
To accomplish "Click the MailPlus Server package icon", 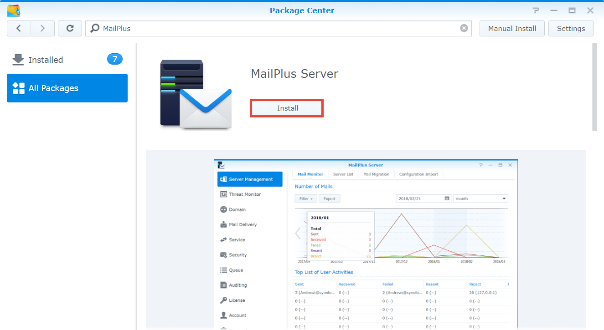I will click(x=196, y=94).
